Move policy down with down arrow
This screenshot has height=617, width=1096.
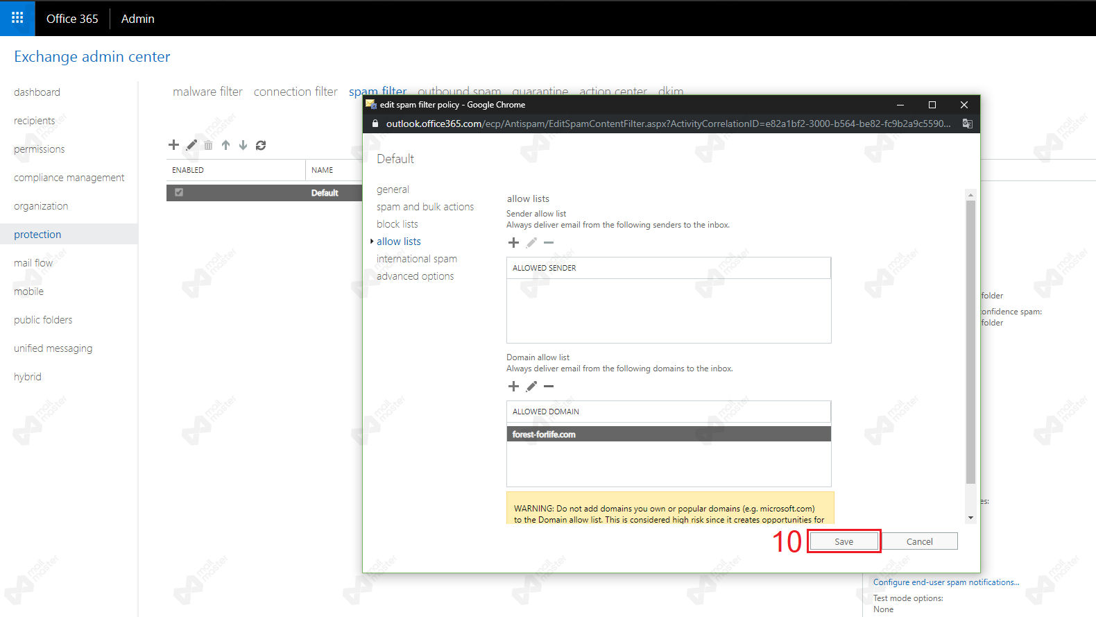pyautogui.click(x=243, y=145)
